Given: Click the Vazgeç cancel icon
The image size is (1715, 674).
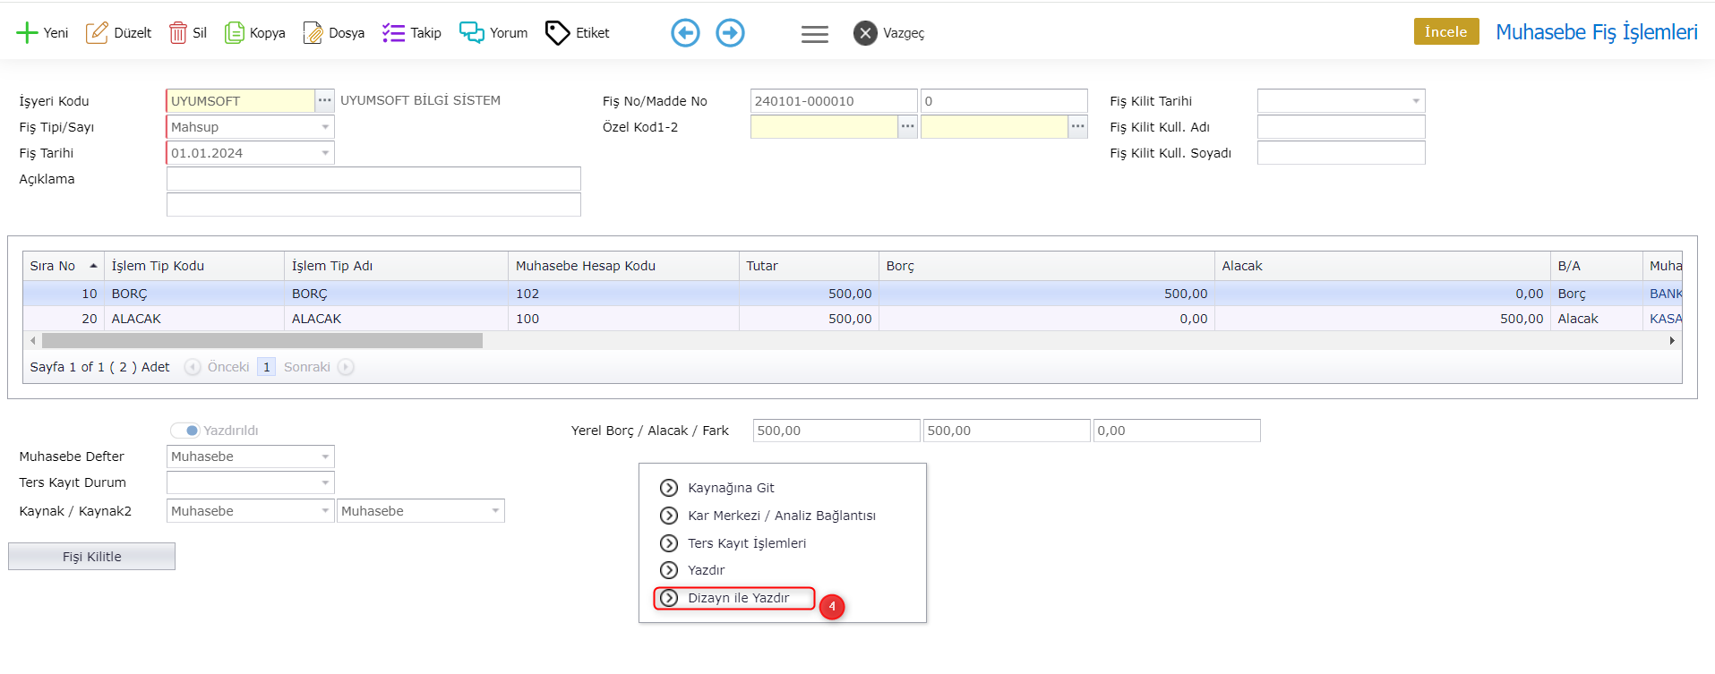Looking at the screenshot, I should [x=865, y=33].
